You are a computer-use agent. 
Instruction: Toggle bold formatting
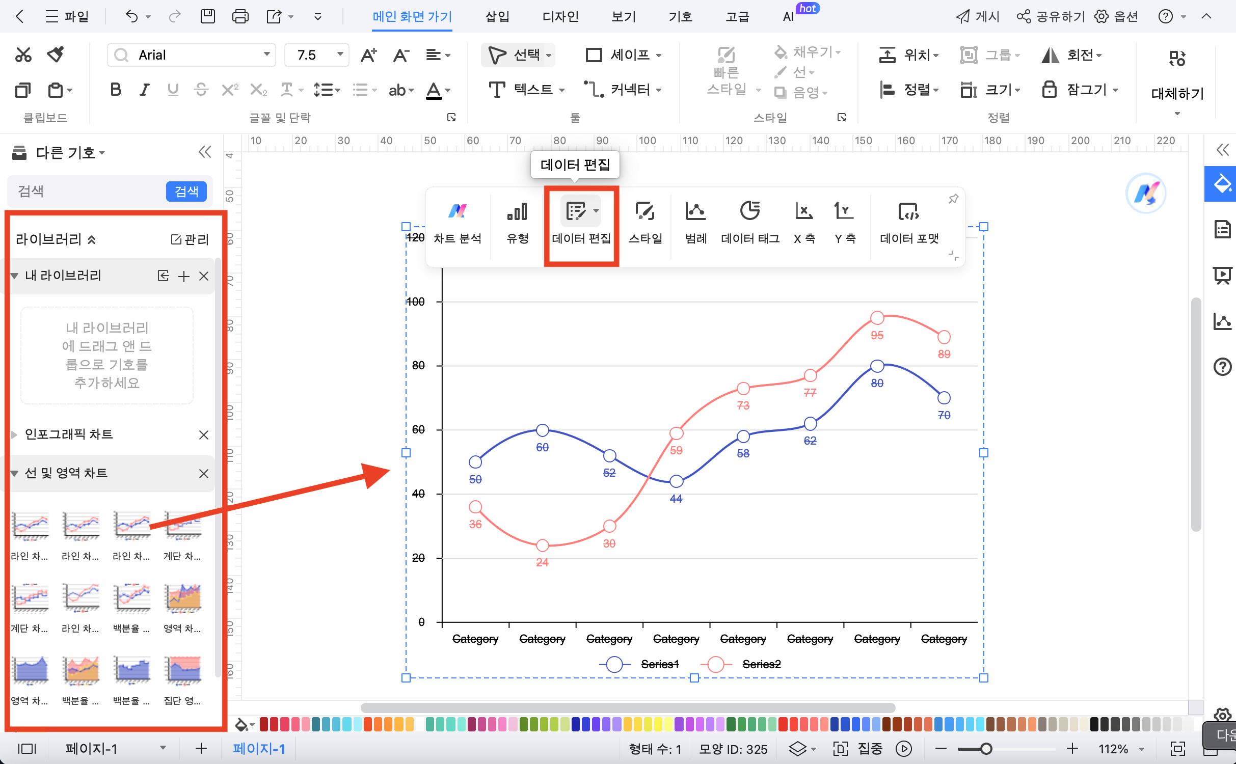click(x=116, y=90)
